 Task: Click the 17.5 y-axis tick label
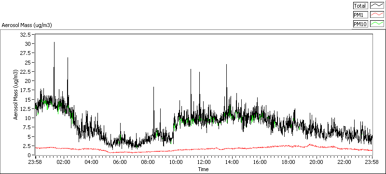(x=26, y=90)
